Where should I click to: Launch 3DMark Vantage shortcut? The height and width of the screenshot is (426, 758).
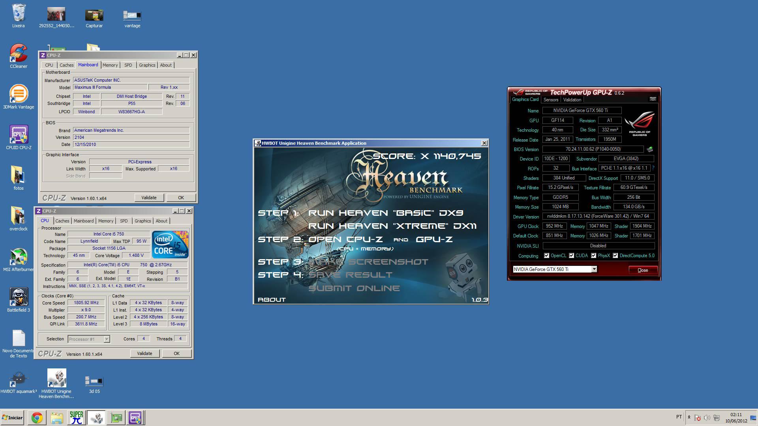19,97
